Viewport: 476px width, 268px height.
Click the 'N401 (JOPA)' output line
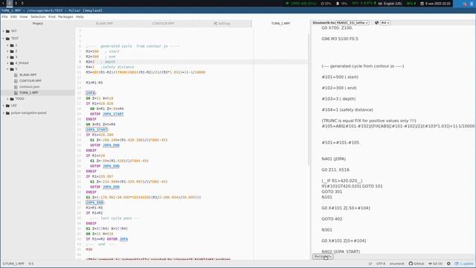(x=334, y=159)
